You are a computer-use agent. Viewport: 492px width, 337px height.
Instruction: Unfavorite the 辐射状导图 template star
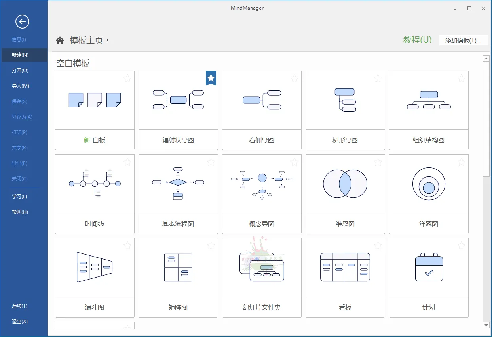click(211, 78)
